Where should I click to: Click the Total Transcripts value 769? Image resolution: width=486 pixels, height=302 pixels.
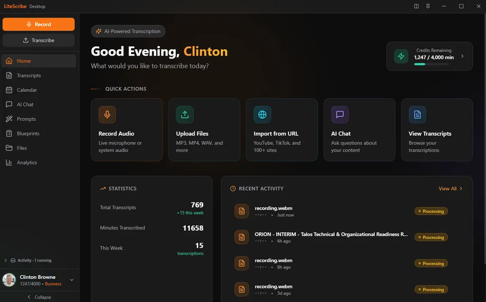click(197, 205)
